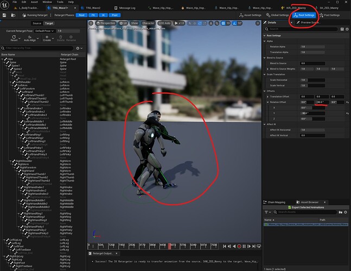Open the Window menu
The width and height of the screenshot is (351, 271).
[x=47, y=2]
